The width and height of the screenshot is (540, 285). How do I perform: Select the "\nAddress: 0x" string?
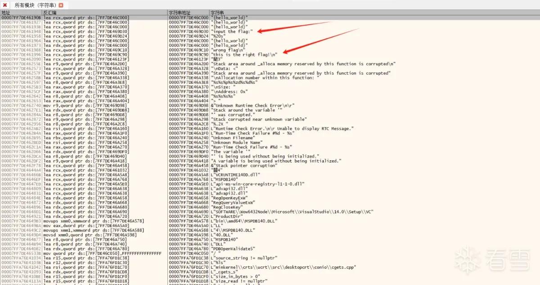click(230, 91)
